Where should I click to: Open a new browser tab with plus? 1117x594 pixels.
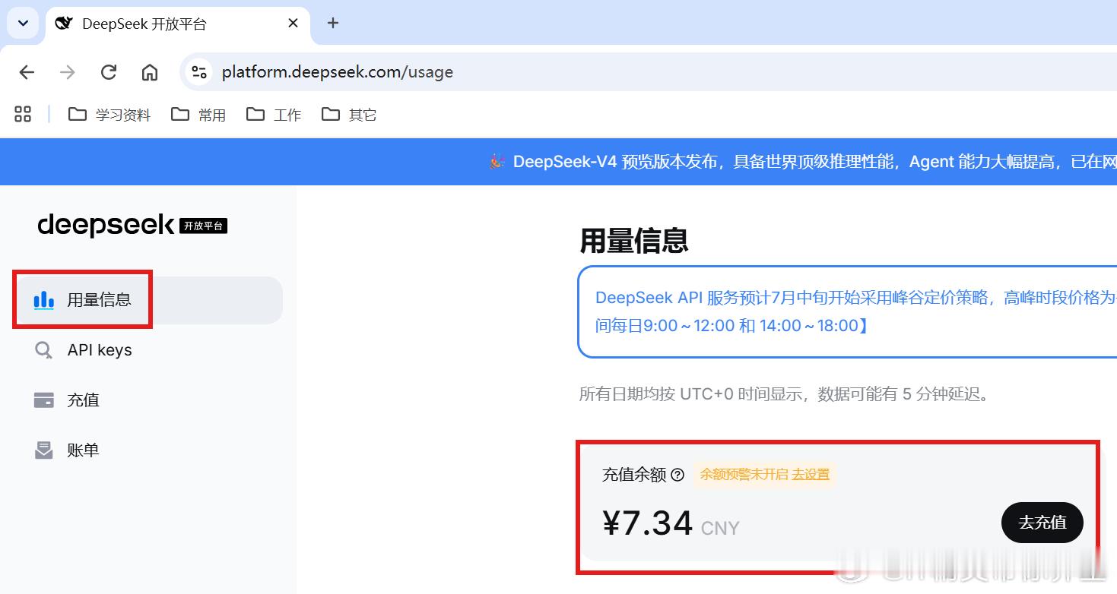333,24
